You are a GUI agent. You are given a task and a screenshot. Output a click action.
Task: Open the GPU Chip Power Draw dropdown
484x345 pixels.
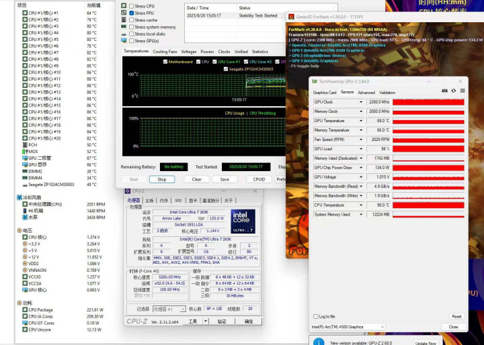pos(361,168)
